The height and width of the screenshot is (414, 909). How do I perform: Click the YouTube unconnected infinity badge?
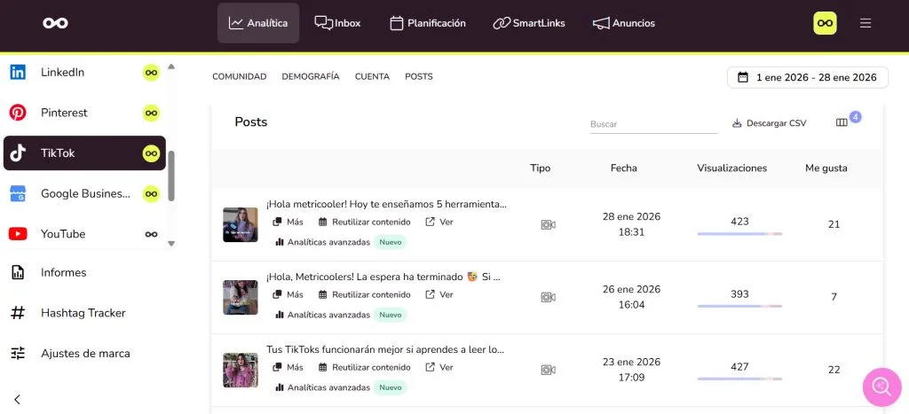click(151, 234)
